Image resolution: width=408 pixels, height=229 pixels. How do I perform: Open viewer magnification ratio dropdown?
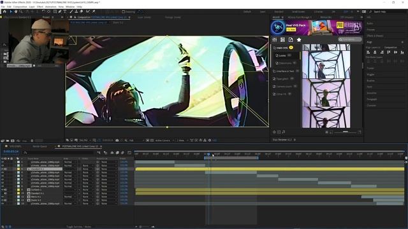click(85, 140)
